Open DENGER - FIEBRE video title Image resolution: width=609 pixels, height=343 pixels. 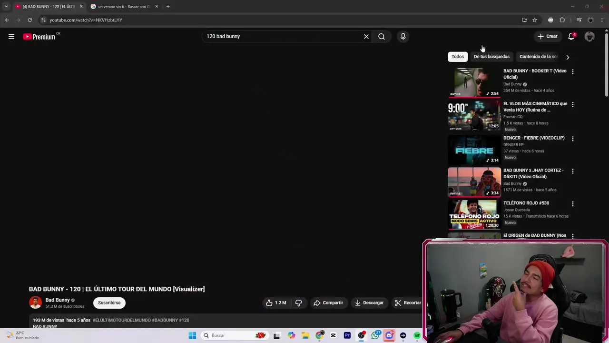coord(534,138)
